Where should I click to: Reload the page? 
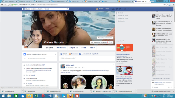tap(8, 5)
